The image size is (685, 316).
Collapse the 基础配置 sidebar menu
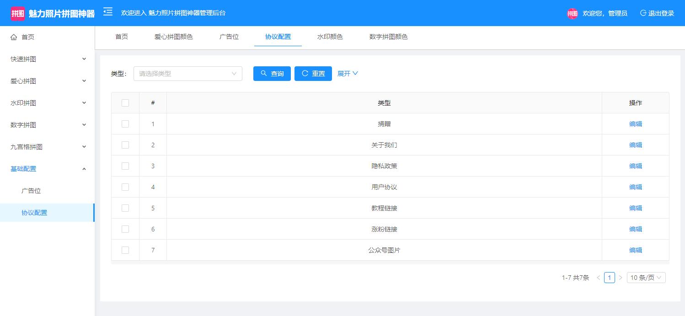pyautogui.click(x=47, y=169)
